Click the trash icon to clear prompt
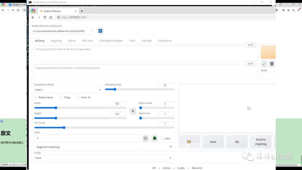This screenshot has height=170, width=302. [272, 64]
